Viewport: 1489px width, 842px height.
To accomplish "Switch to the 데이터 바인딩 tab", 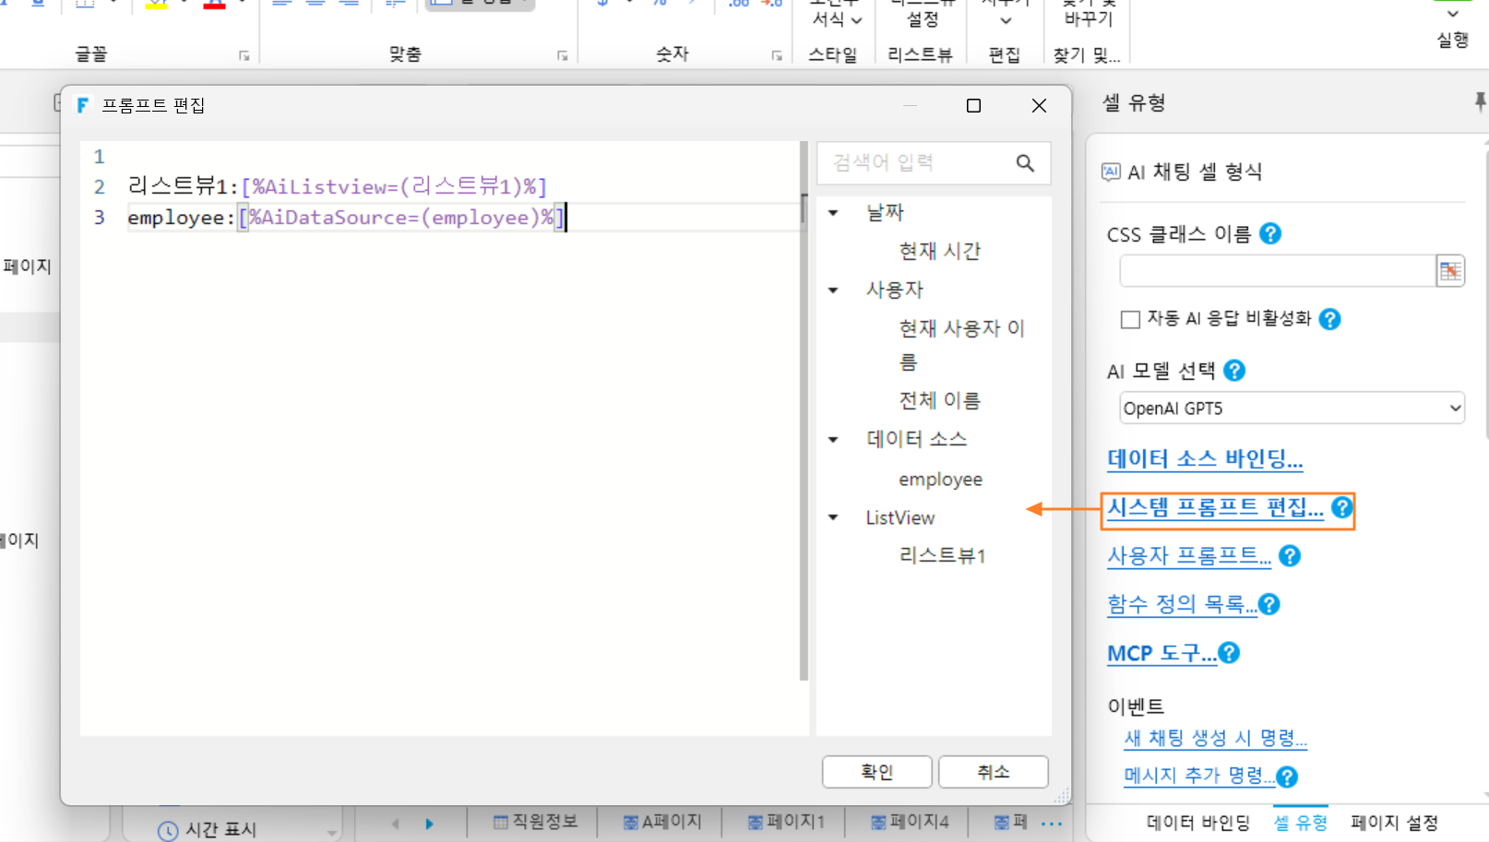I will point(1197,823).
